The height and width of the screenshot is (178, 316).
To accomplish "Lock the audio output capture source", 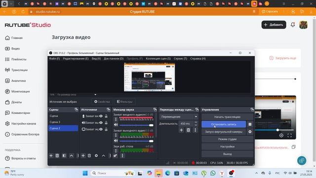I will click(x=106, y=123).
